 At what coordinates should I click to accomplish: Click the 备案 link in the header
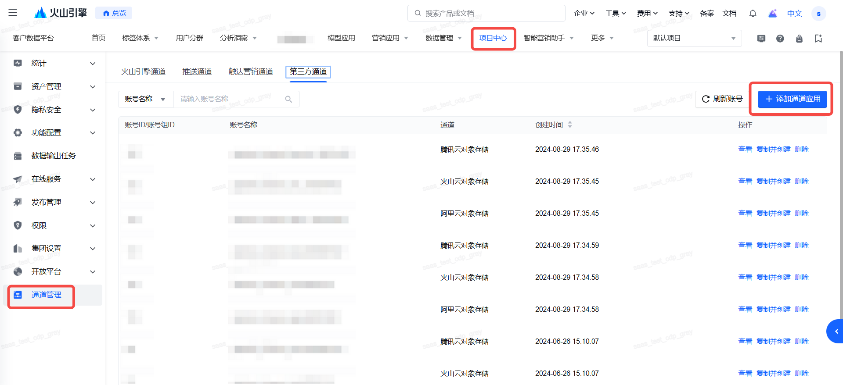[707, 13]
